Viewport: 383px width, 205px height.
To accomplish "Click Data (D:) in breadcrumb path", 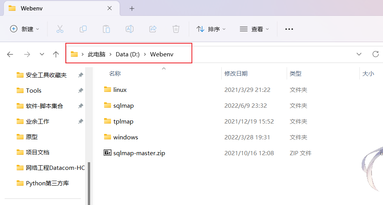I will 127,54.
